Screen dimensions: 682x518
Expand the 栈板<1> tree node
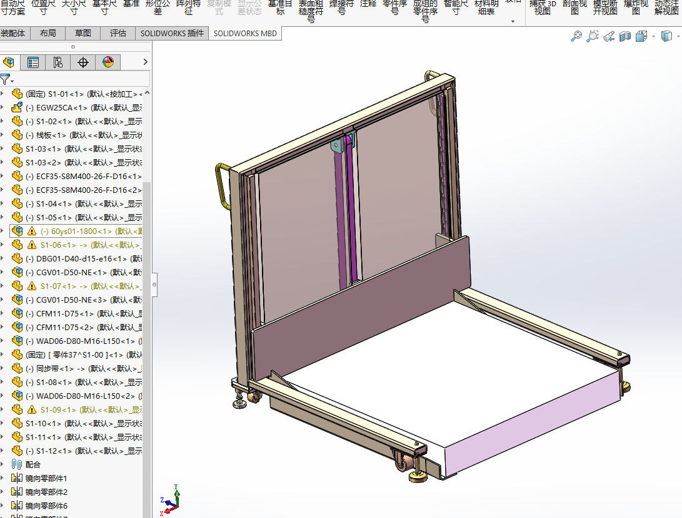tap(2, 135)
